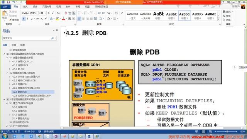Click the Format Painter brush
This screenshot has height=139, width=247.
click(10, 20)
